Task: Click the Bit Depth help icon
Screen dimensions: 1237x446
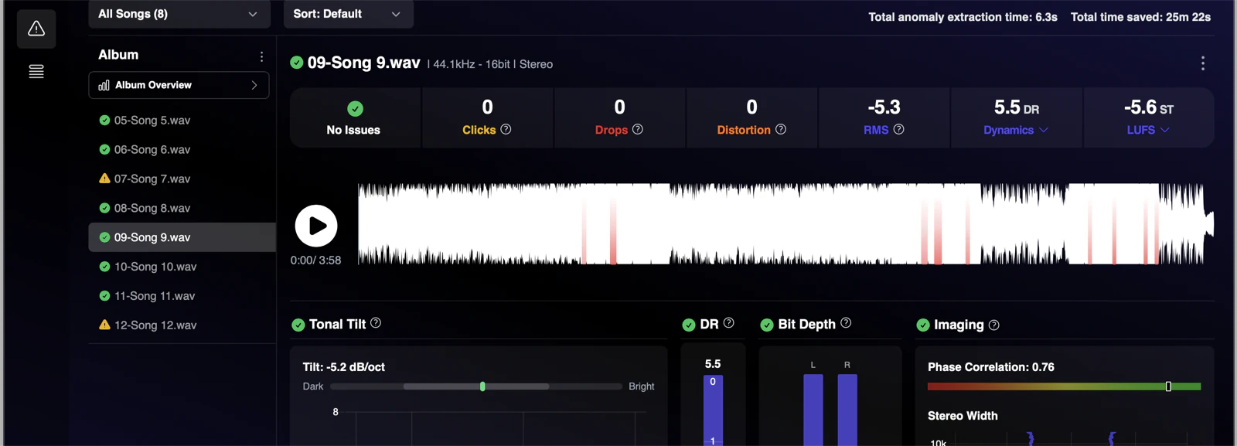Action: [846, 323]
